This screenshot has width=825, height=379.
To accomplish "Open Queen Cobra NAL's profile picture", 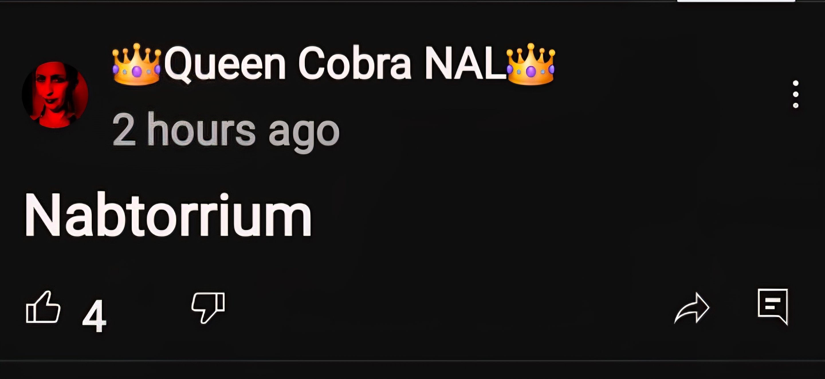I will (x=55, y=95).
